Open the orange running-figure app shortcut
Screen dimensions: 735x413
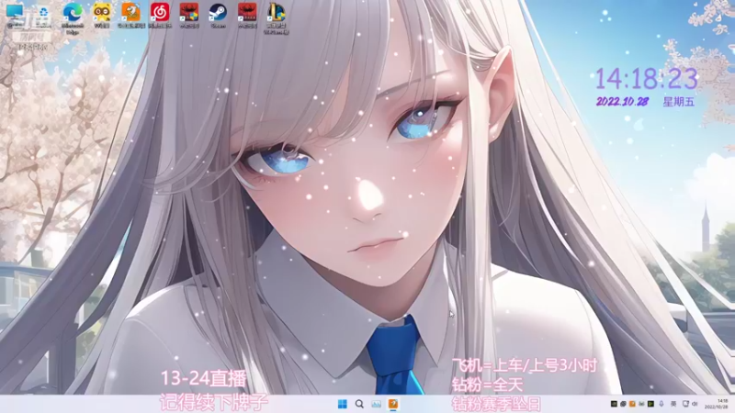tap(130, 16)
